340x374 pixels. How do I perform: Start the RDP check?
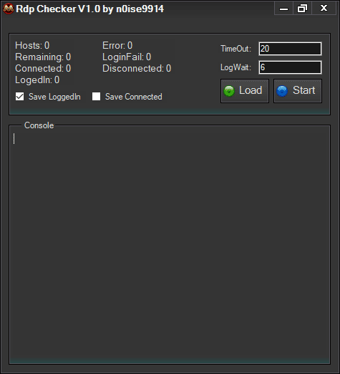click(x=298, y=91)
